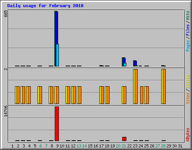192x150 pixels.
Task: Click day 24 on the x-axis
Action: 141,146
